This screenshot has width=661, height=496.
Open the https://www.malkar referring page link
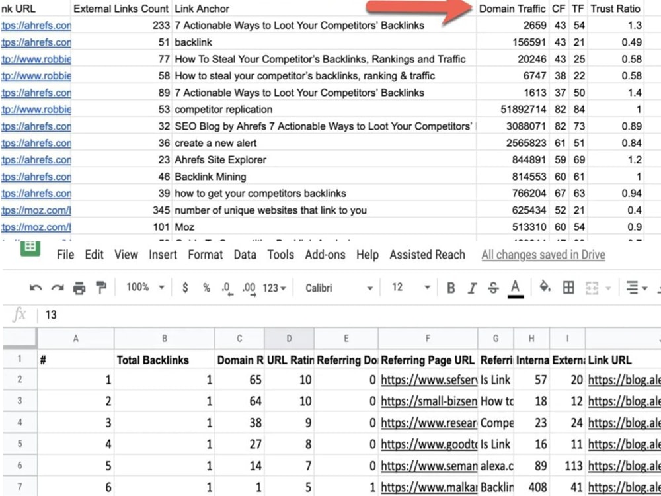[429, 487]
